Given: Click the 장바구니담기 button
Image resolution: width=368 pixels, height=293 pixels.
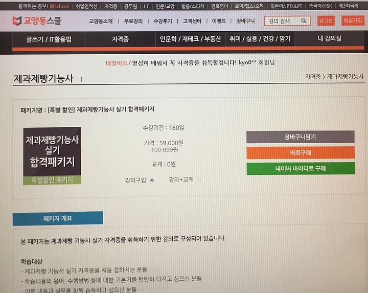Looking at the screenshot, I should point(300,137).
